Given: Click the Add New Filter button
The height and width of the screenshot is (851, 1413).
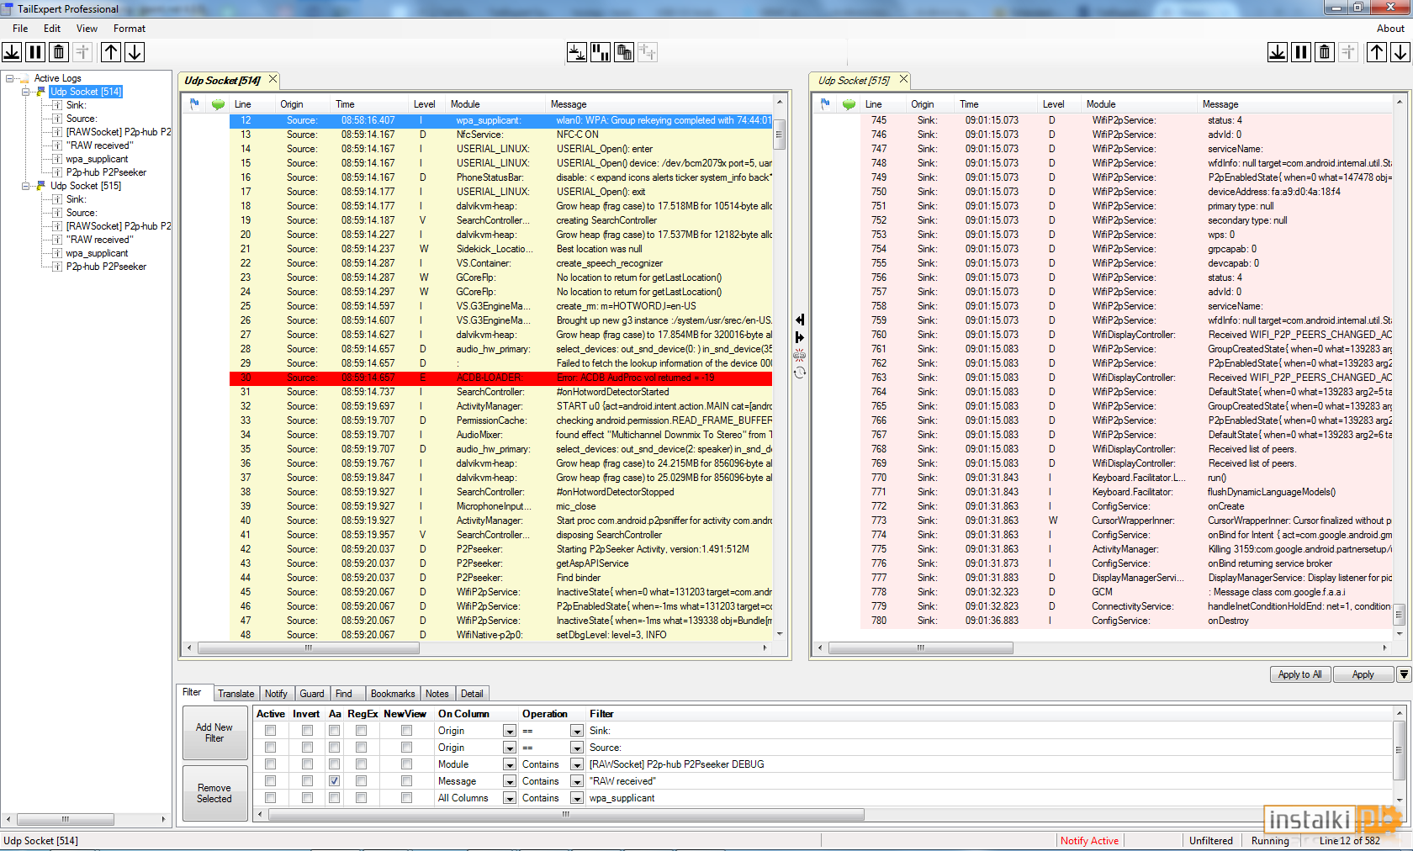Looking at the screenshot, I should click(214, 733).
